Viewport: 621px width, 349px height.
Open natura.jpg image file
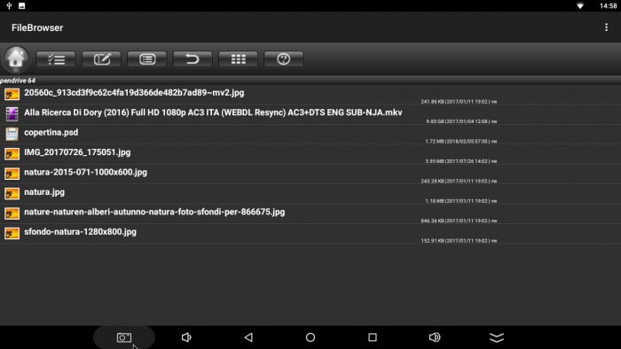click(310, 194)
